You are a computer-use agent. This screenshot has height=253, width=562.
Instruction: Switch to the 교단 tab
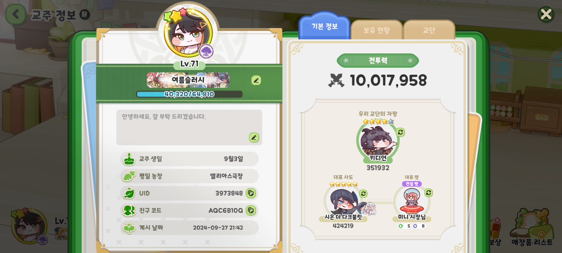coord(429,30)
